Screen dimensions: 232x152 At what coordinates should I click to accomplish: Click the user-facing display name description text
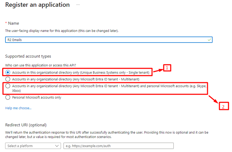click(62, 31)
